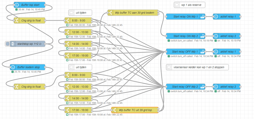Select the lower 17:00 - 19:00 time node
The height and width of the screenshot is (119, 254).
[x=78, y=110]
